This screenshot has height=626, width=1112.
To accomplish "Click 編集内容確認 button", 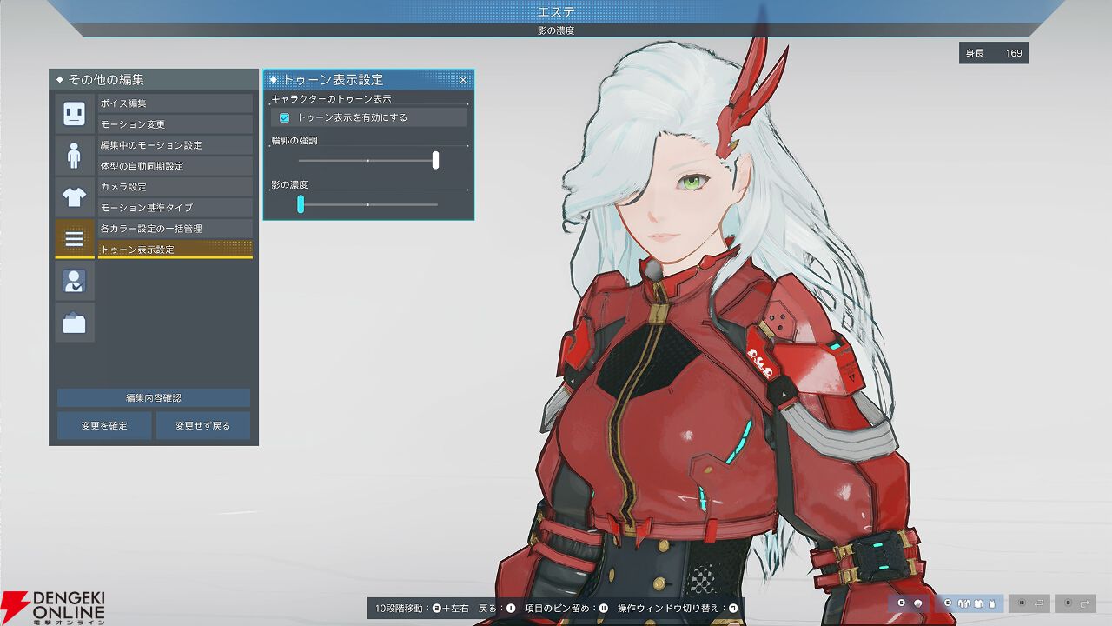I will tap(154, 397).
